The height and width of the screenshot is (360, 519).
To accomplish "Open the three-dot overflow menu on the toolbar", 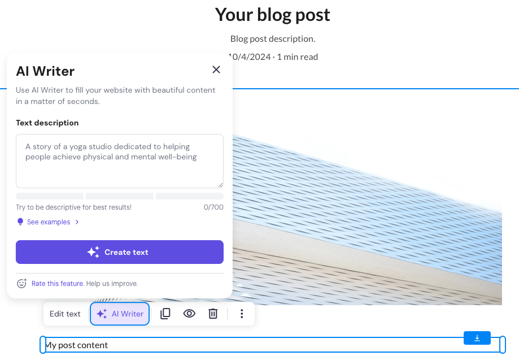I will tap(242, 314).
